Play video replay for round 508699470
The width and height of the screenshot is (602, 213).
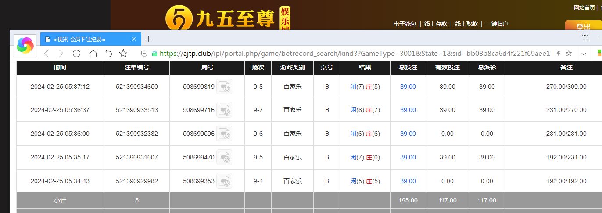(224, 157)
